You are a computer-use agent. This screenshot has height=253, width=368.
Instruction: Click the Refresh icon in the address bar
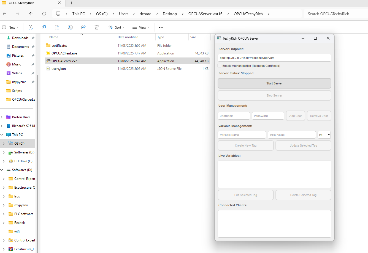pos(44,13)
